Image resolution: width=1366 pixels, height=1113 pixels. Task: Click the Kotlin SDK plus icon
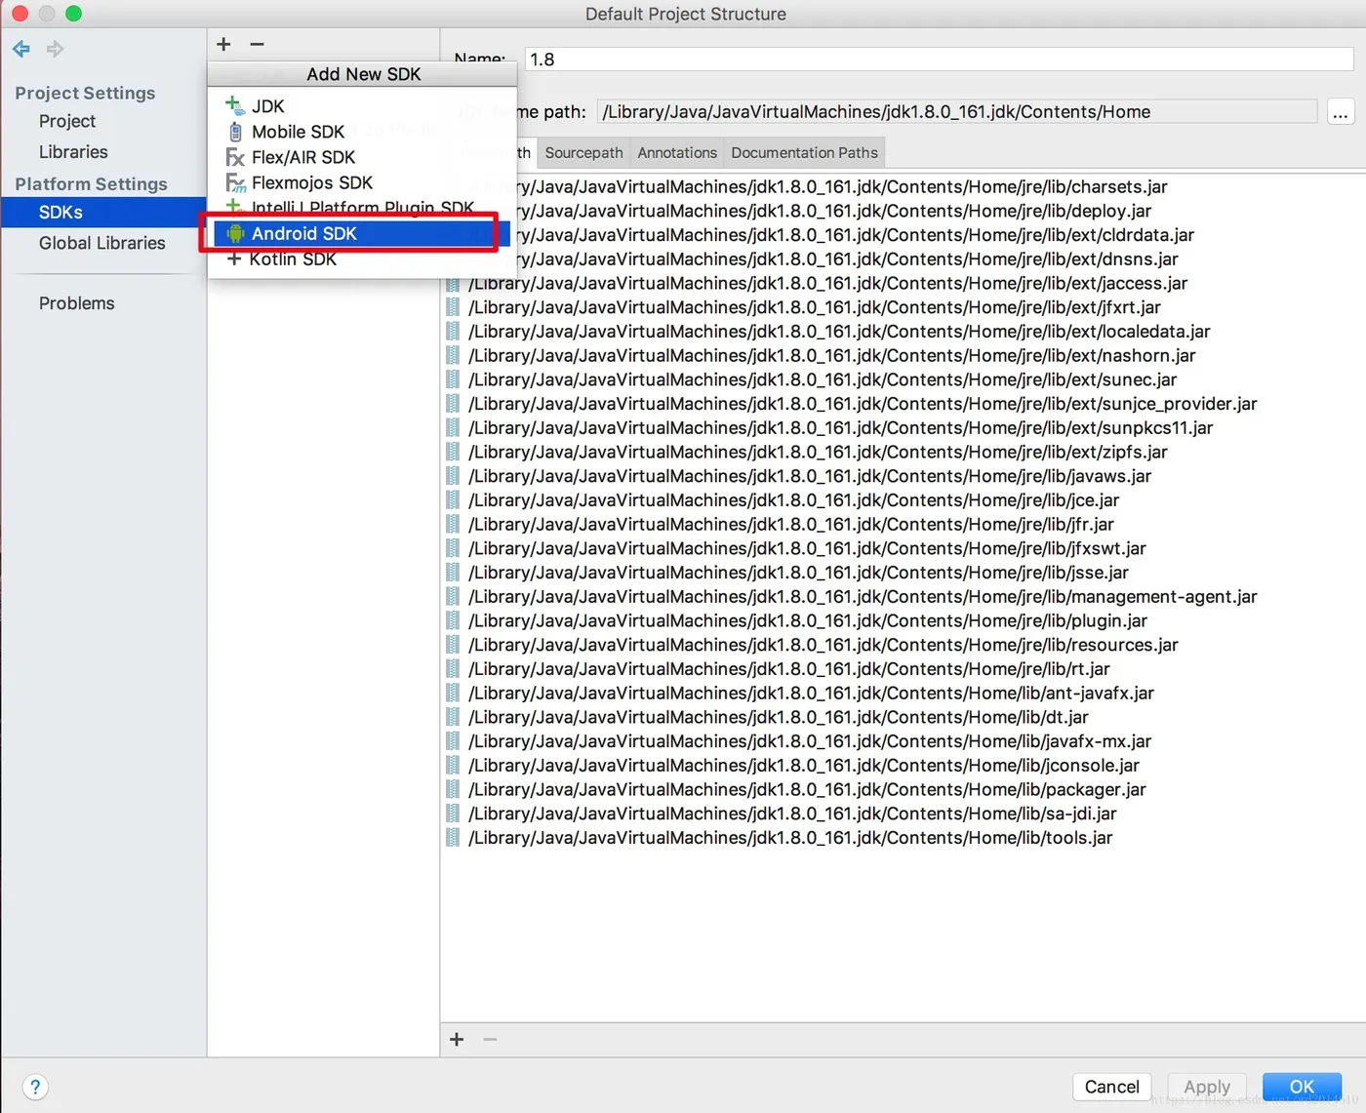[233, 258]
